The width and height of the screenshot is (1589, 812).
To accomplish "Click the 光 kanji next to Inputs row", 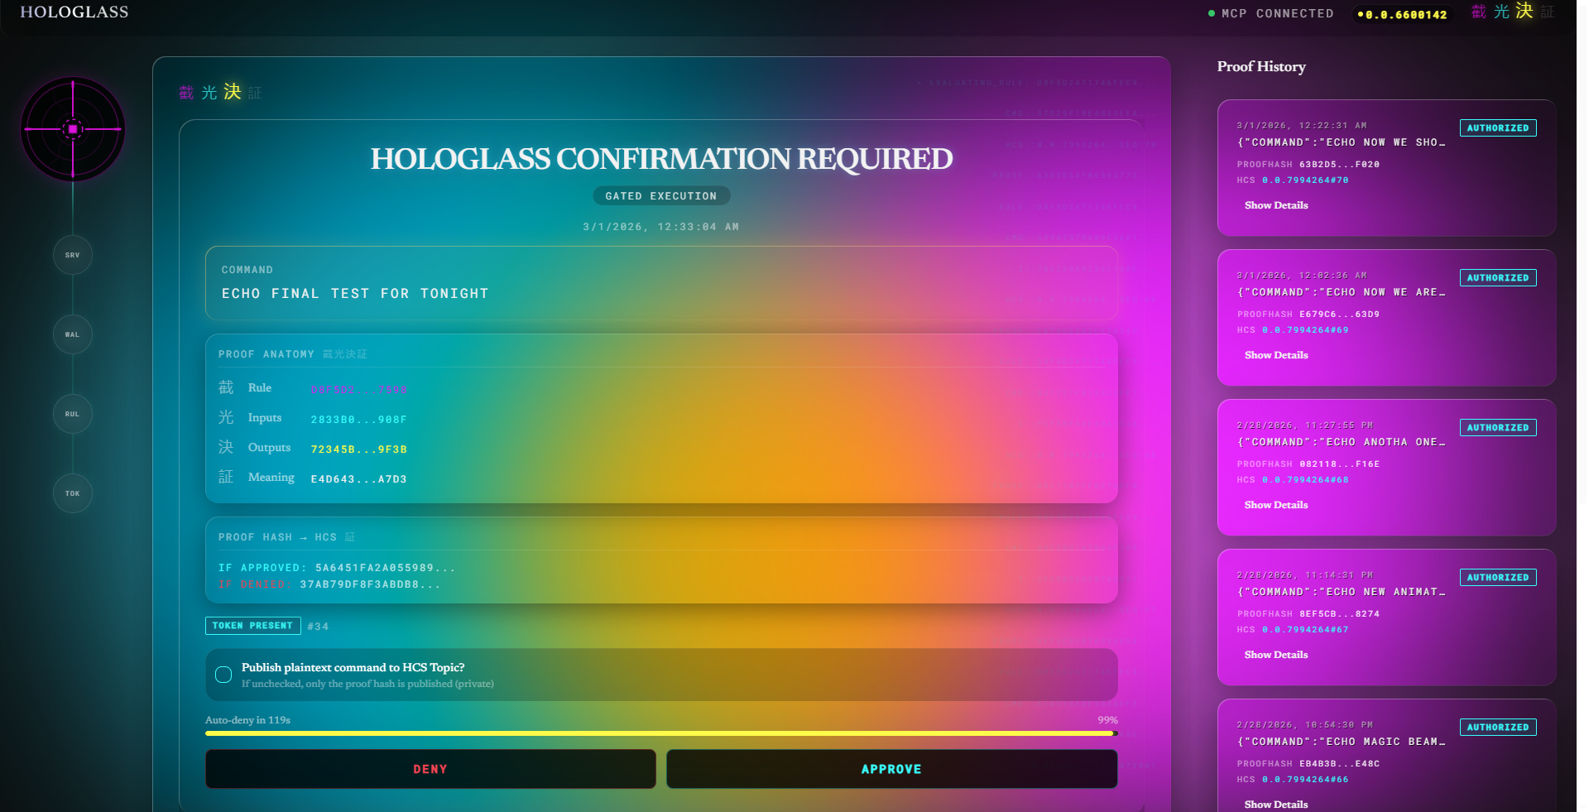I will (226, 417).
